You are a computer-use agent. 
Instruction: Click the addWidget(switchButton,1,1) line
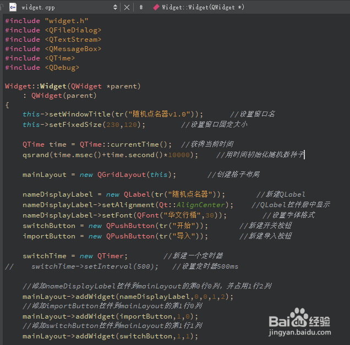click(x=110, y=336)
